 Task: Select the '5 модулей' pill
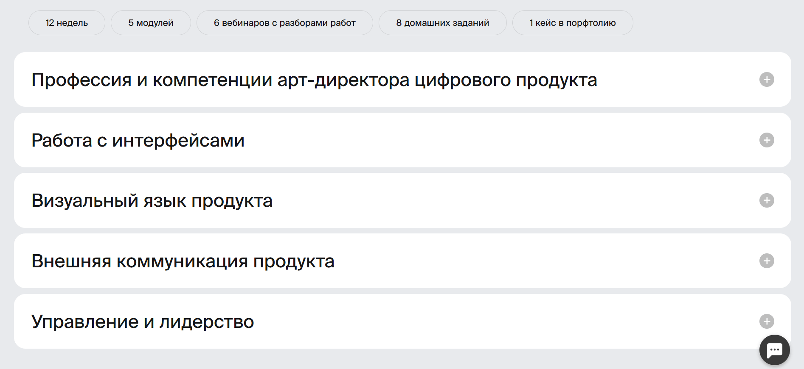click(151, 23)
